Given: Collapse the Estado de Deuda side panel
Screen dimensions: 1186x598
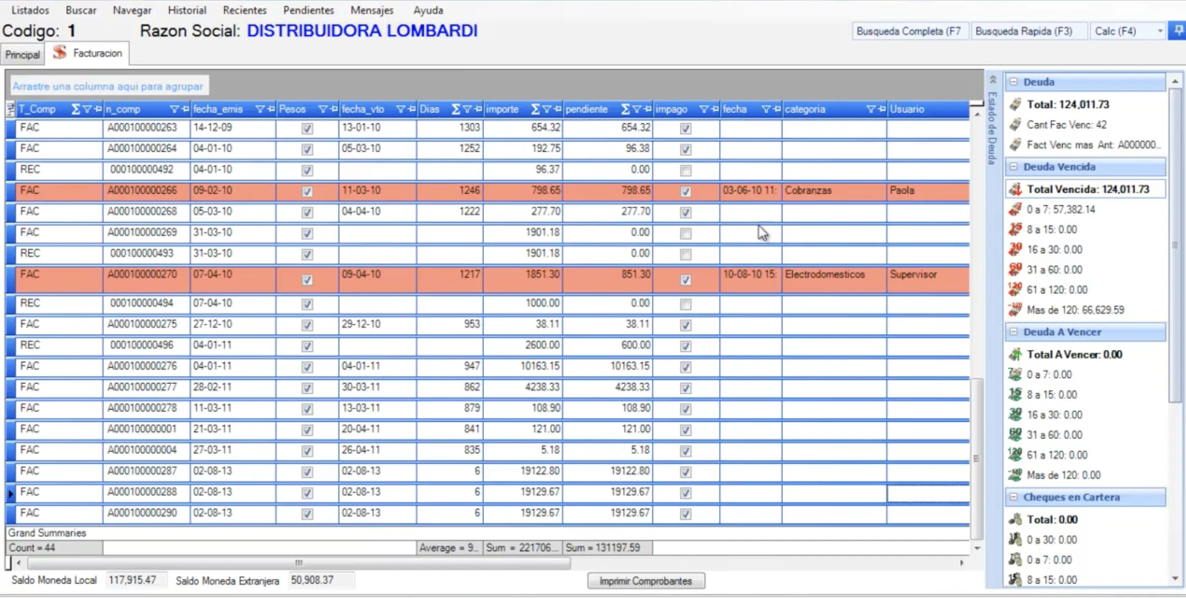Looking at the screenshot, I should (x=993, y=79).
